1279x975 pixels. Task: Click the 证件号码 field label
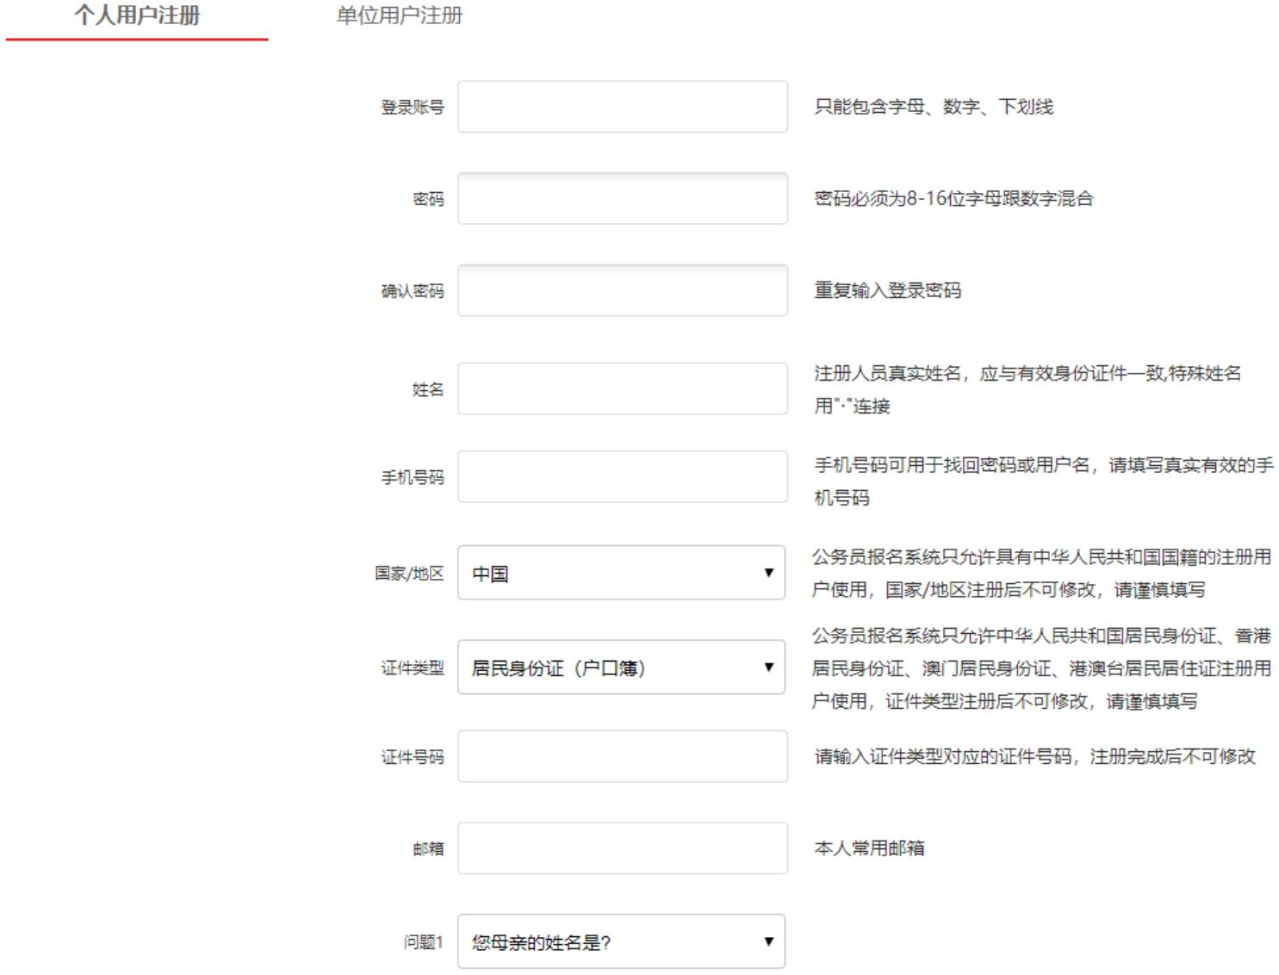click(413, 757)
